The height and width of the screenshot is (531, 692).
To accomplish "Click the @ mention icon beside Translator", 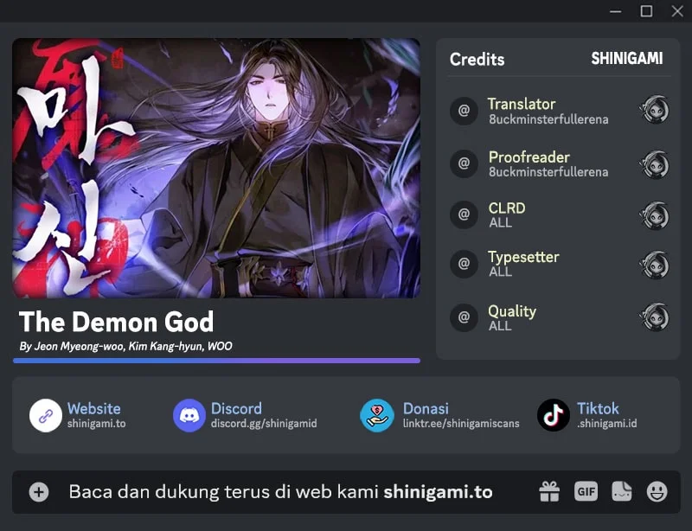I will click(465, 111).
